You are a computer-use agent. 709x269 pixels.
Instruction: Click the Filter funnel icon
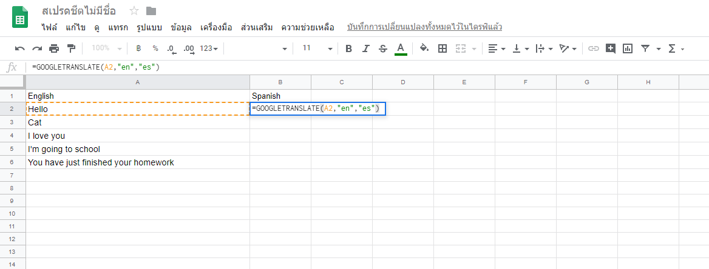646,48
